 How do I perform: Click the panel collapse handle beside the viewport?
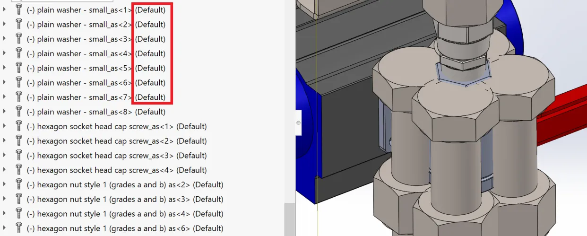click(298, 123)
